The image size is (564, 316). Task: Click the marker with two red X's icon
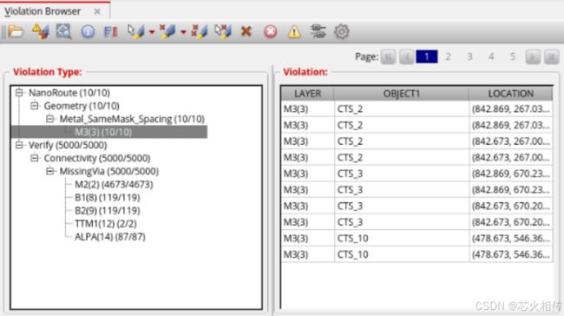(200, 31)
